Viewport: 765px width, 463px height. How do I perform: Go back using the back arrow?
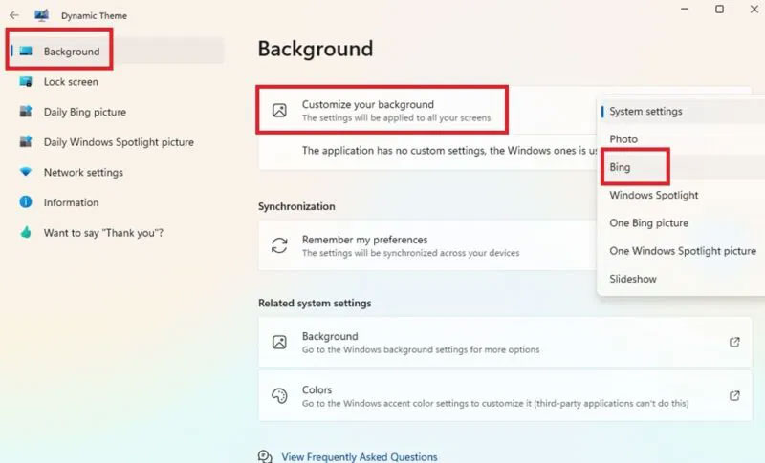tap(14, 15)
